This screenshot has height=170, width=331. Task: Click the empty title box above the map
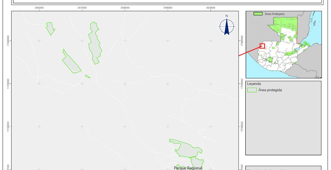[167, 2]
